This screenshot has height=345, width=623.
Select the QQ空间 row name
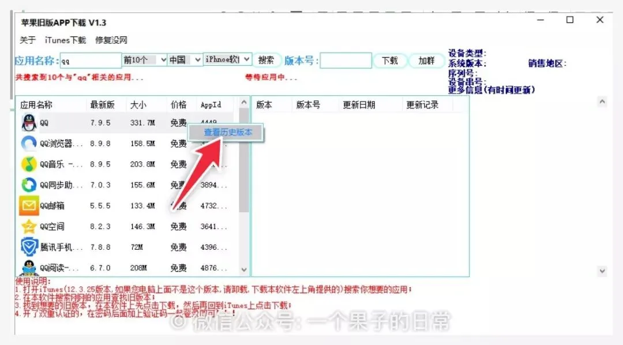pos(52,227)
